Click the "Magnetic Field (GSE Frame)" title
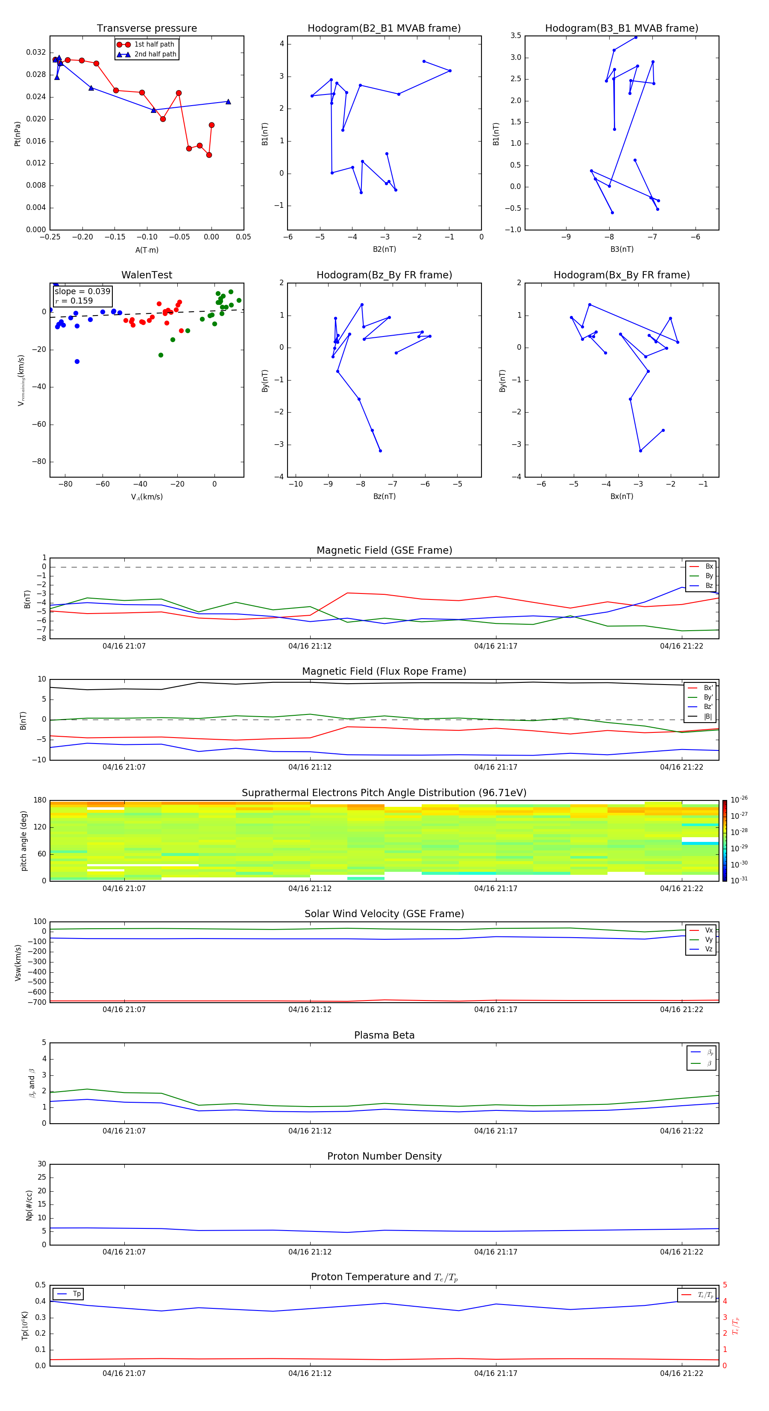This screenshot has height=1411, width=769. point(384,550)
